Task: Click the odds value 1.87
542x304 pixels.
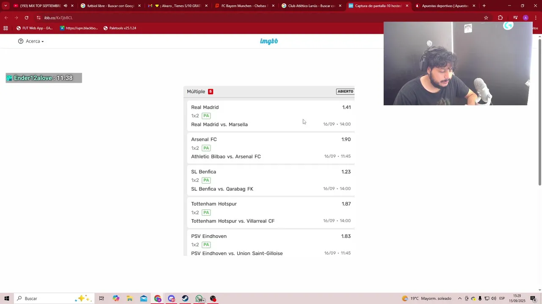Action: [x=346, y=204]
